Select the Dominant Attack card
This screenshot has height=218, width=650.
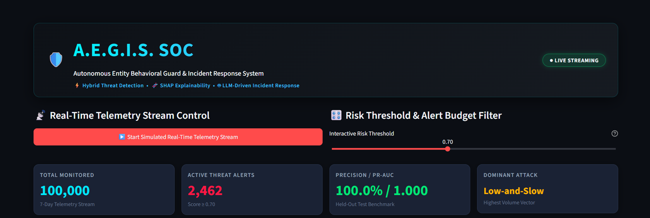(547, 188)
